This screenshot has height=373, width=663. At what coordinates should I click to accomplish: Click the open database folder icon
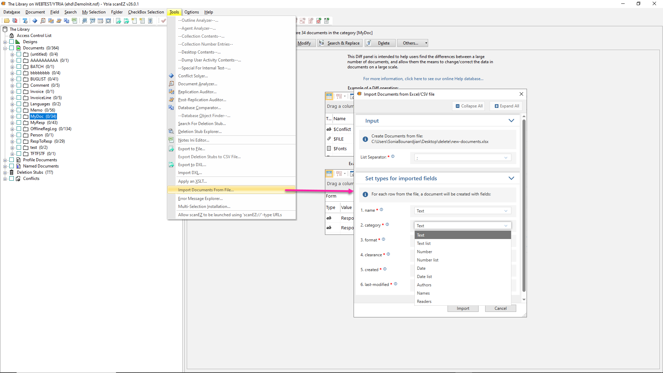click(7, 21)
